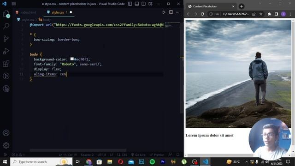The image size is (295, 166).
Task: Open editor More Actions ellipsis menu
Action: coord(177,12)
